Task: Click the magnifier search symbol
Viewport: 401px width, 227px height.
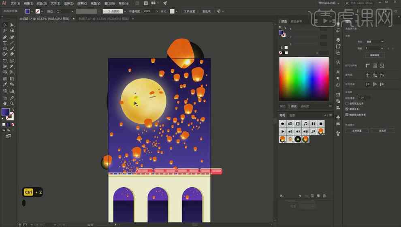Action: point(313,132)
